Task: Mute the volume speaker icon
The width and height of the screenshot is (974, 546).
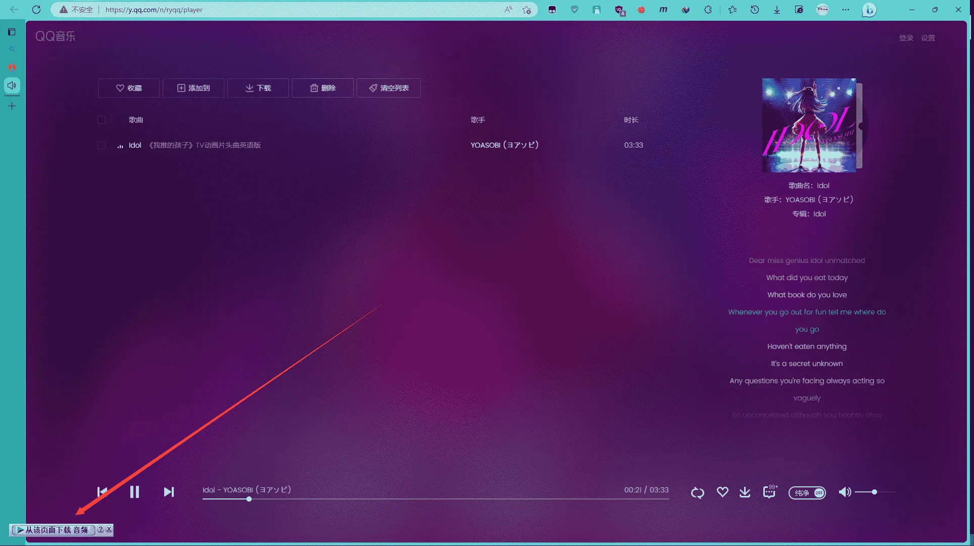Action: (x=845, y=492)
